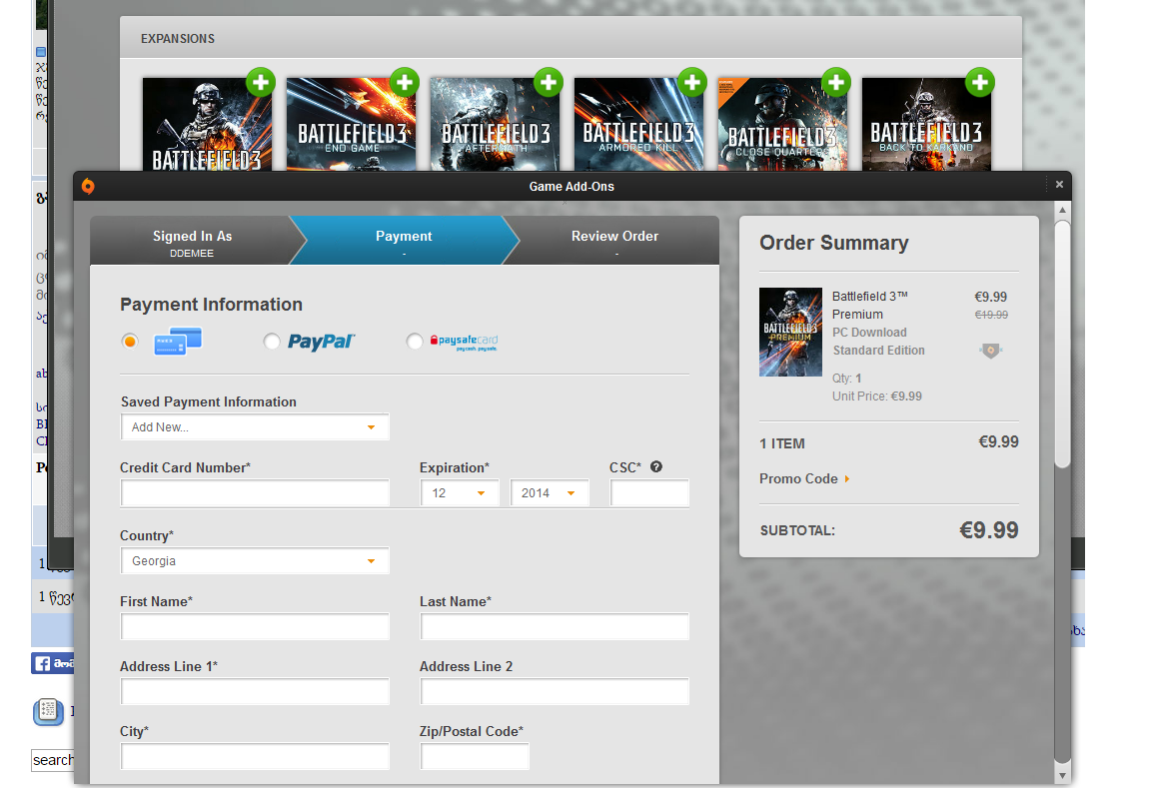1151x788 pixels.
Task: Add Armored Kill expansion with plus icon
Action: click(692, 82)
